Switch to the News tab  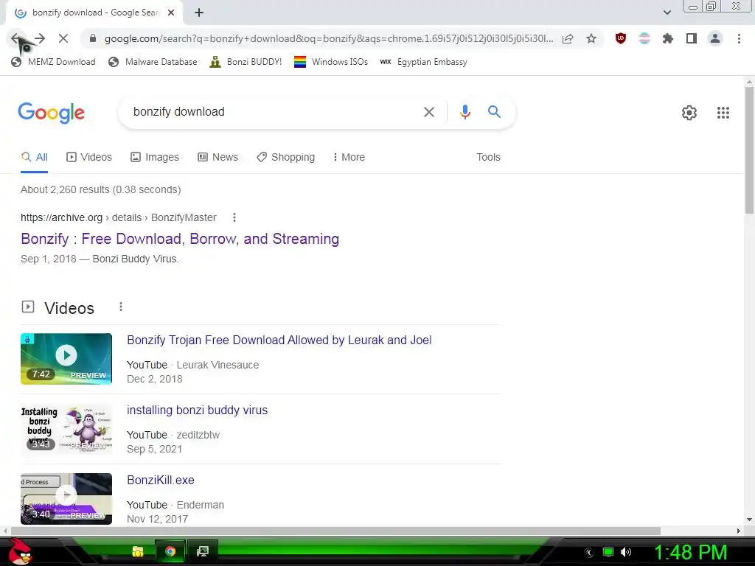click(x=218, y=158)
